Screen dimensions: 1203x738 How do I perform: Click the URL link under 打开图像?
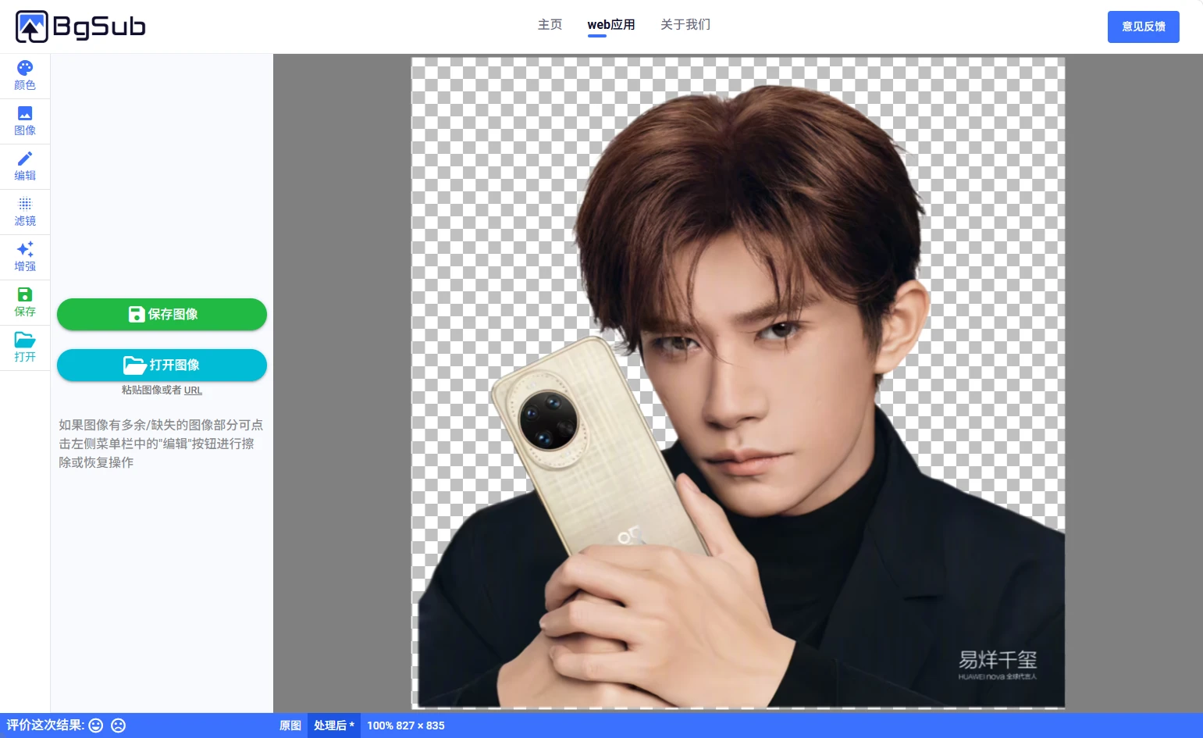coord(193,390)
